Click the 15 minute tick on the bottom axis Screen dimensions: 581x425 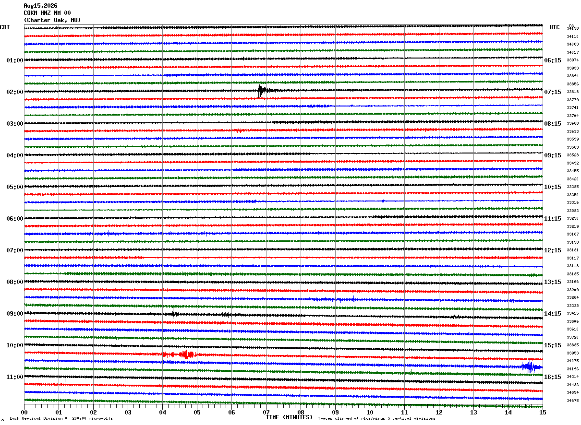[x=543, y=412]
